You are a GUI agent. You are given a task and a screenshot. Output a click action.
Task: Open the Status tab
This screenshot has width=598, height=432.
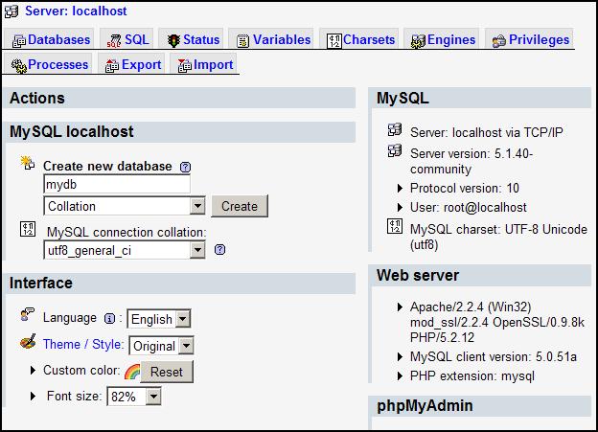click(x=193, y=39)
